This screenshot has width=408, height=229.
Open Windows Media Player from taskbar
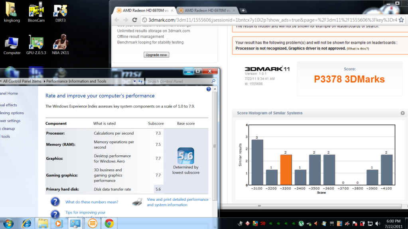pos(59,223)
